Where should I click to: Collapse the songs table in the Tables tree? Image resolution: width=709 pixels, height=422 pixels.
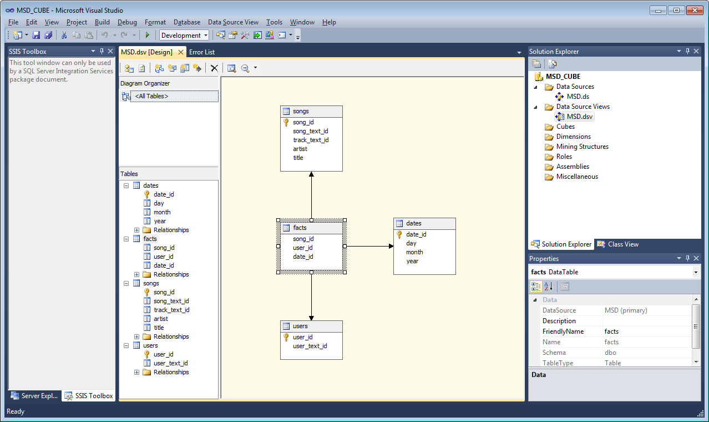[126, 283]
